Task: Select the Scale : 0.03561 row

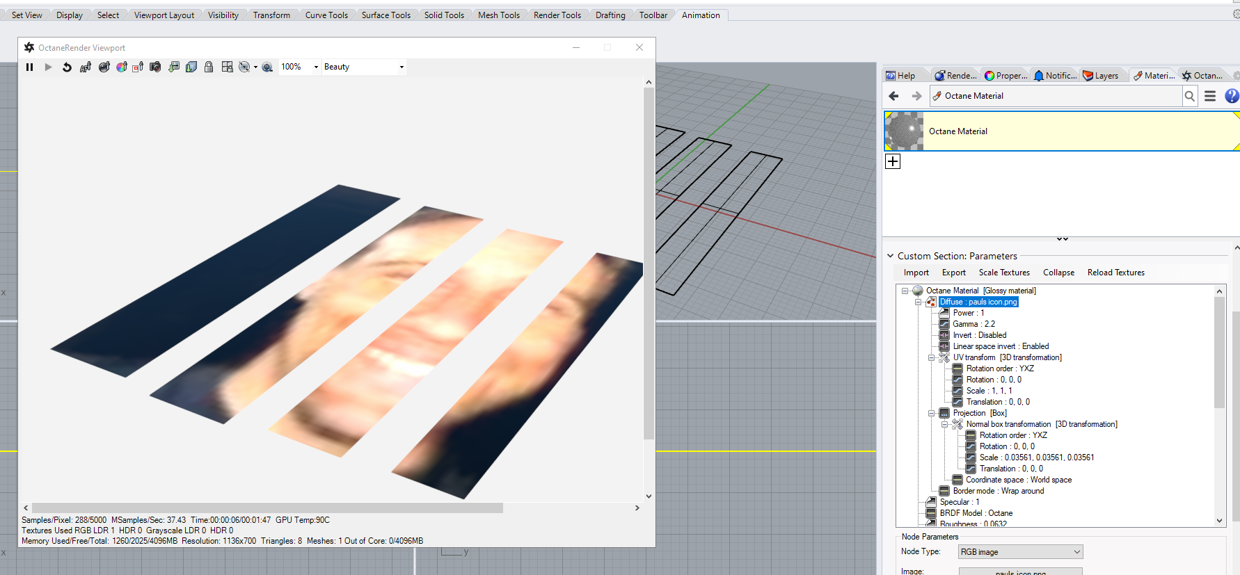Action: pos(1037,457)
